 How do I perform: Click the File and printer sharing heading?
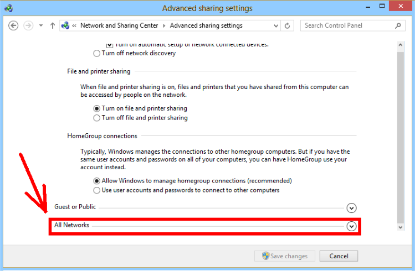99,71
